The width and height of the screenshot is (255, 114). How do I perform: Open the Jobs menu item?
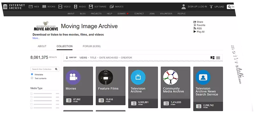pos(152,14)
